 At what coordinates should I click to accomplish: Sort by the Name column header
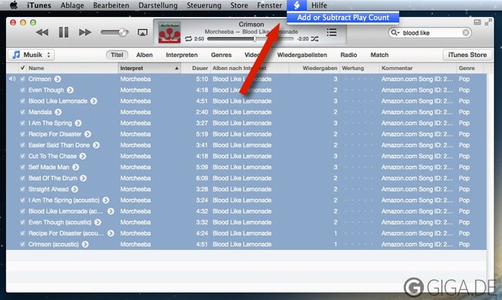(x=73, y=68)
